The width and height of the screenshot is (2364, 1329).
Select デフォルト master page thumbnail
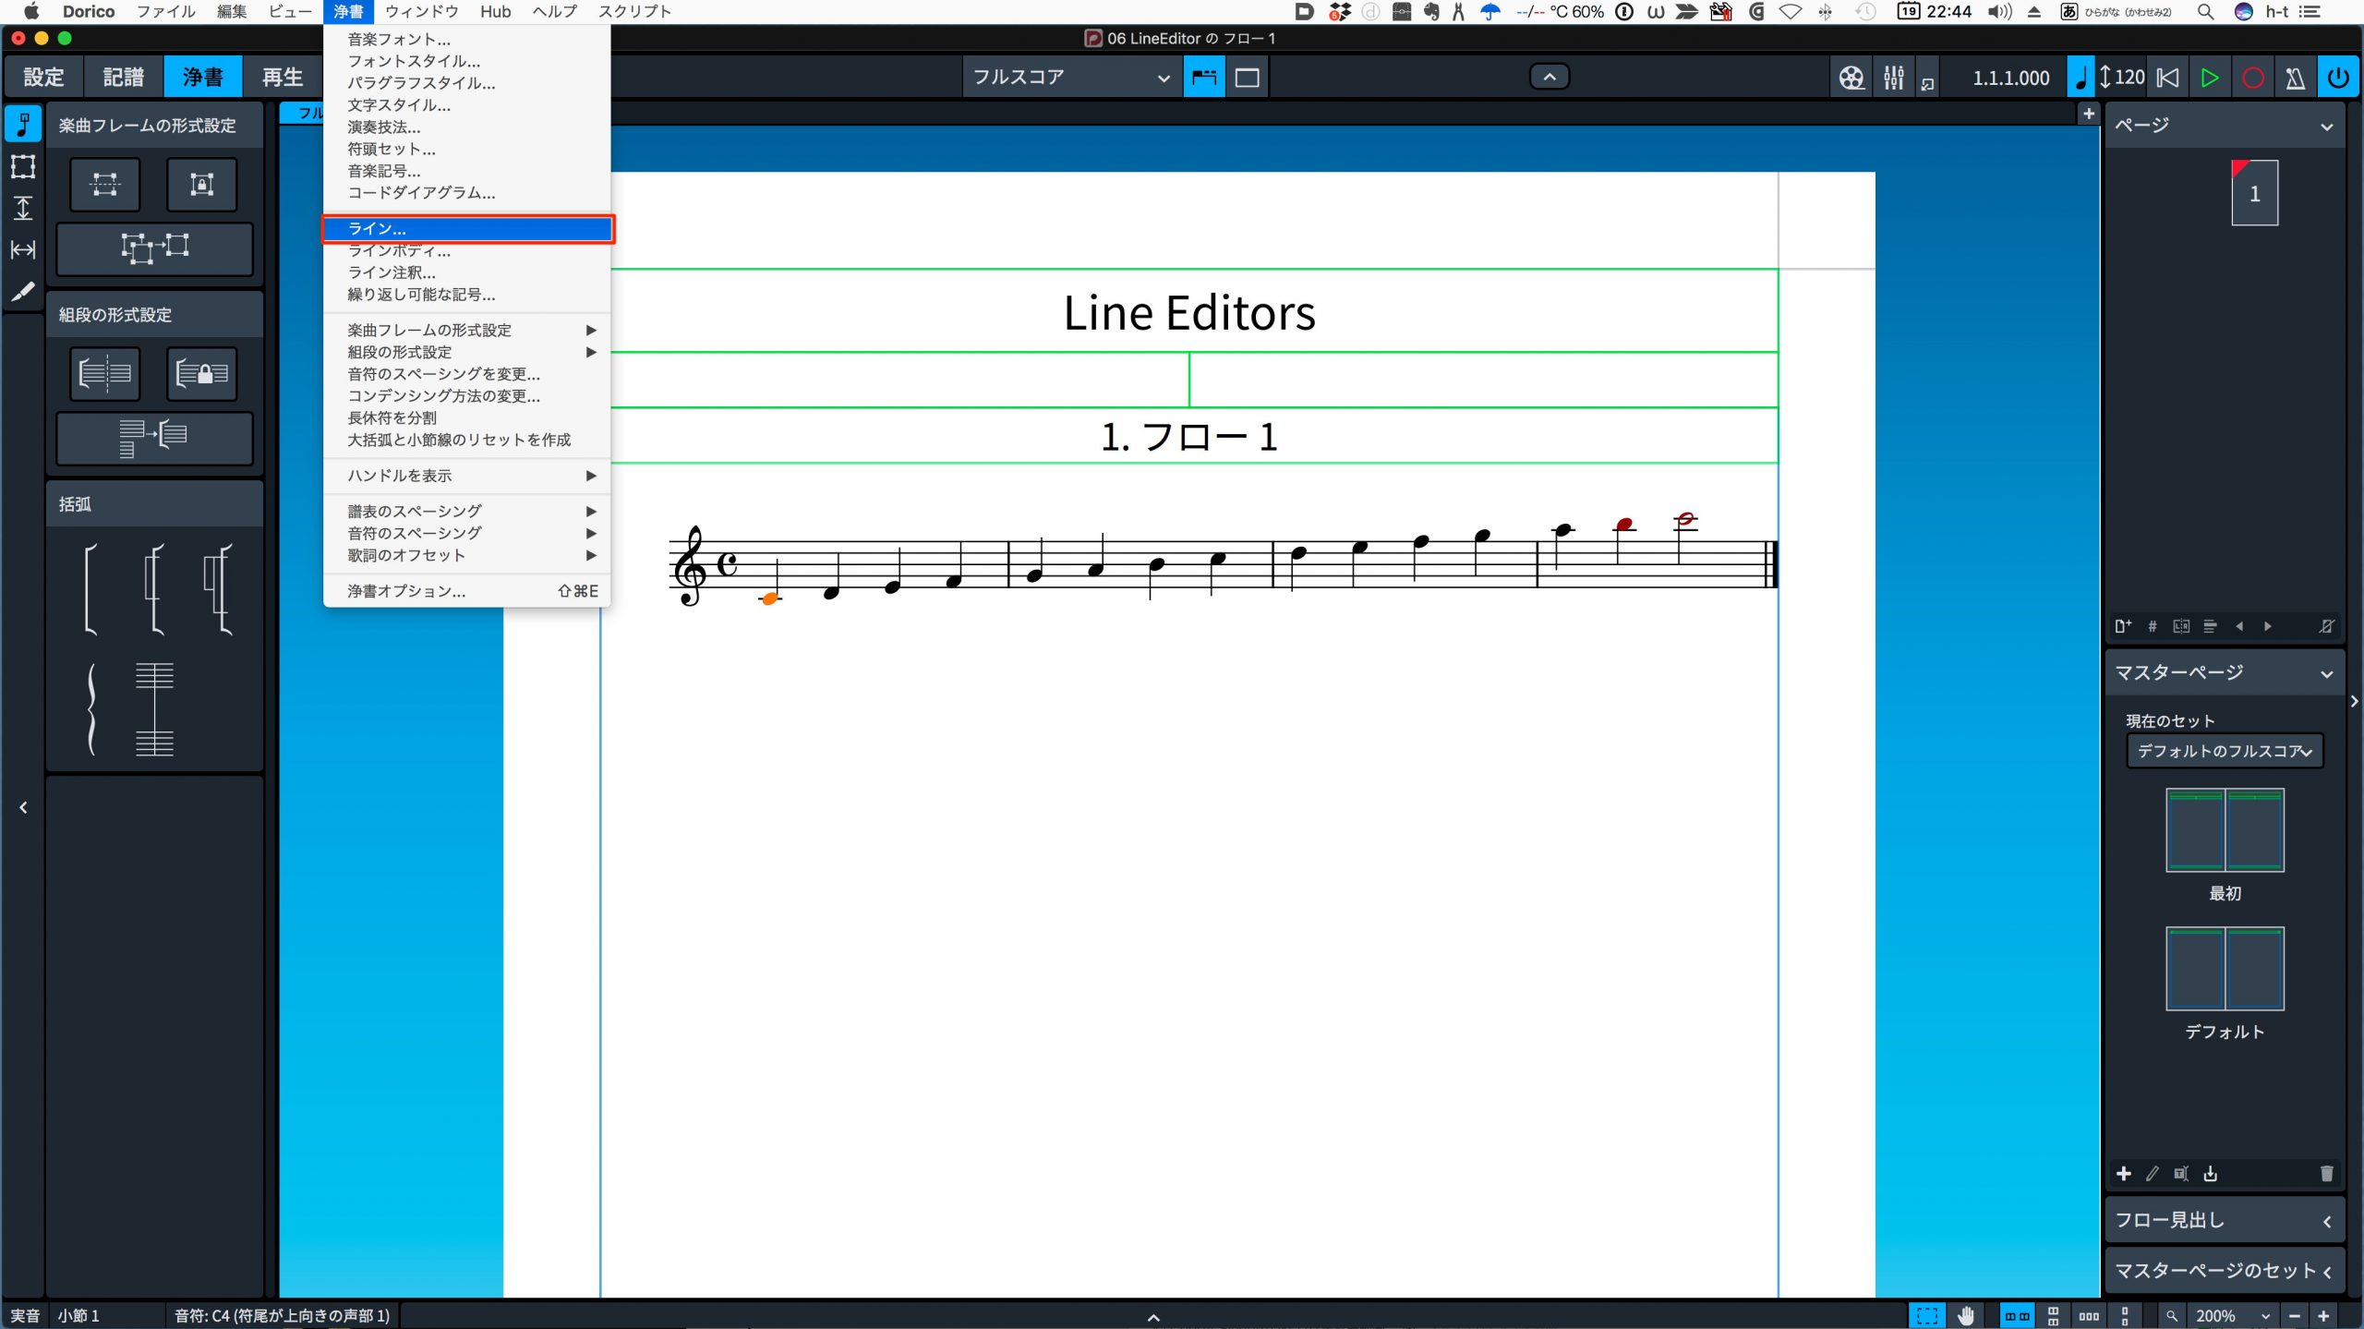pos(2225,968)
